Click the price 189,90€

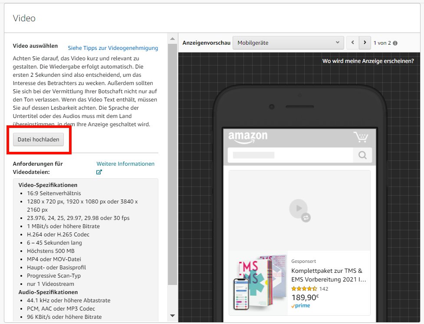(305, 298)
